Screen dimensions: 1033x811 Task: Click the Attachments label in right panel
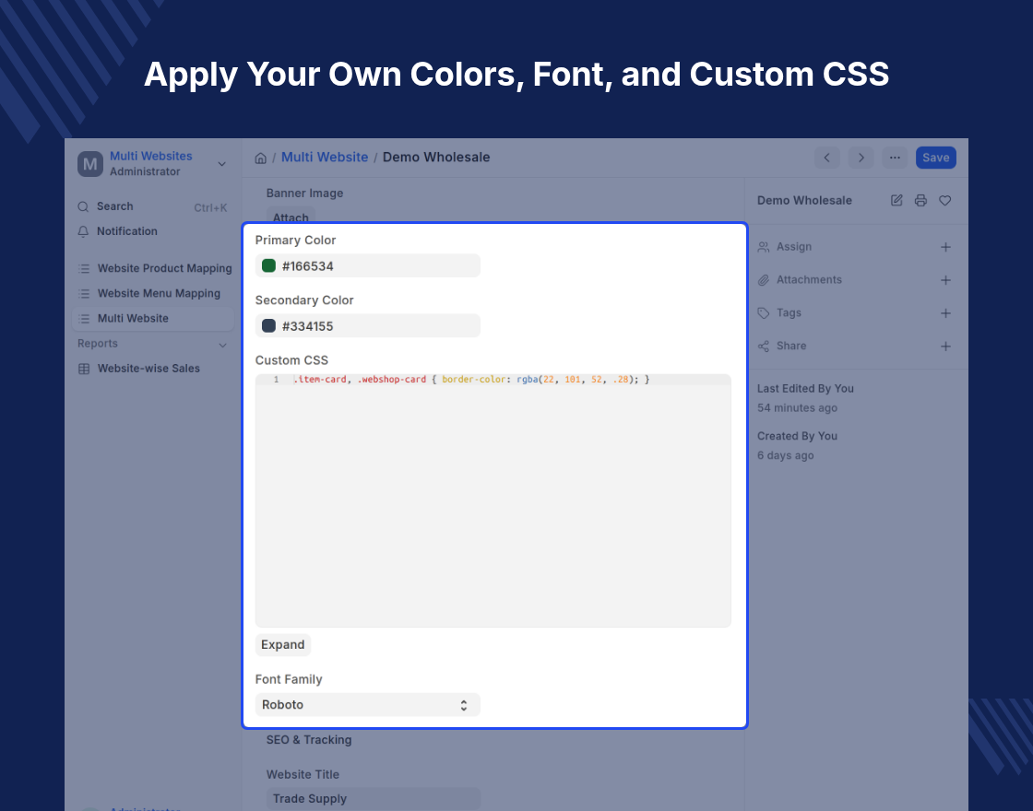click(809, 280)
